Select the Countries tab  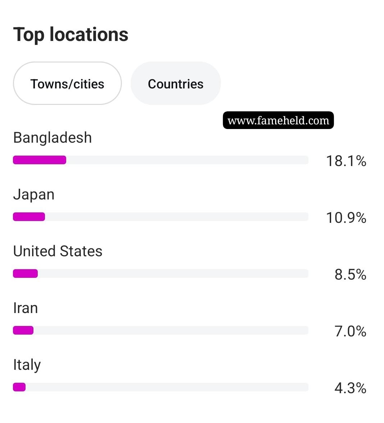click(x=176, y=83)
